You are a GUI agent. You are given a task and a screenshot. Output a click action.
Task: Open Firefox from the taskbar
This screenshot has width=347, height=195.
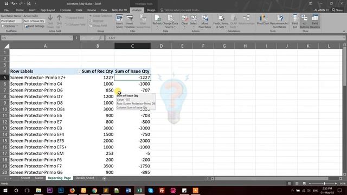(72, 190)
